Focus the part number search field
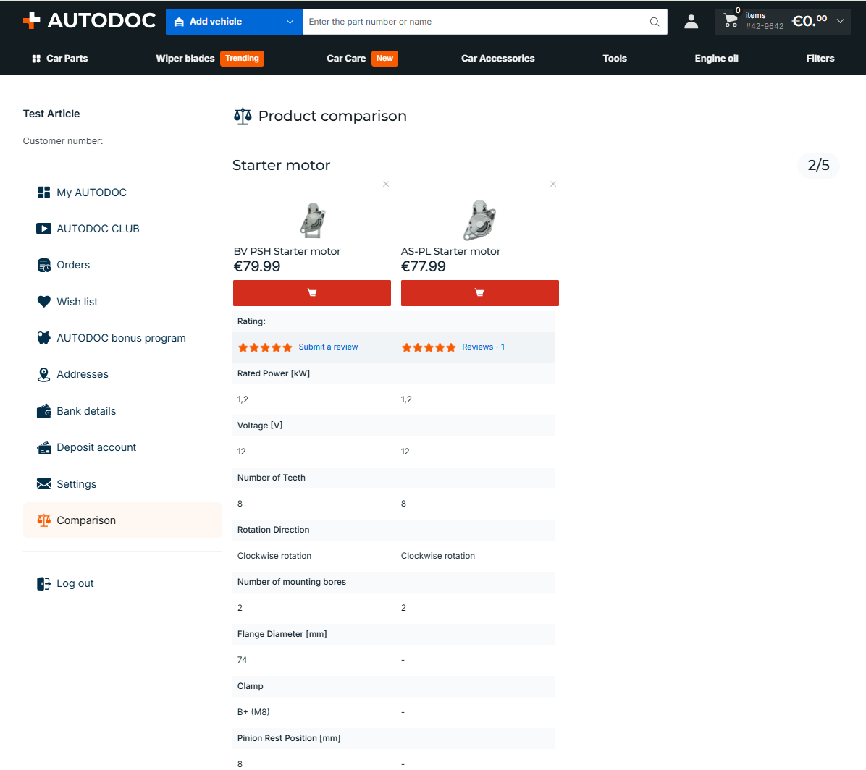Viewport: 866px width, 770px height. click(x=475, y=22)
